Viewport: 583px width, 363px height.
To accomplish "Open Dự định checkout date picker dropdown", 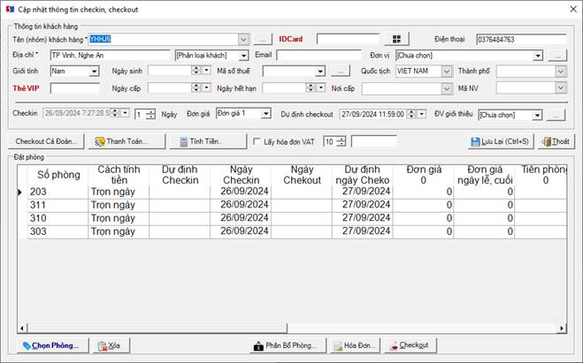I will click(421, 114).
